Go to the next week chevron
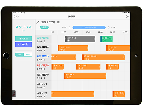Viewport: 143px width, 111px height. point(109,27)
